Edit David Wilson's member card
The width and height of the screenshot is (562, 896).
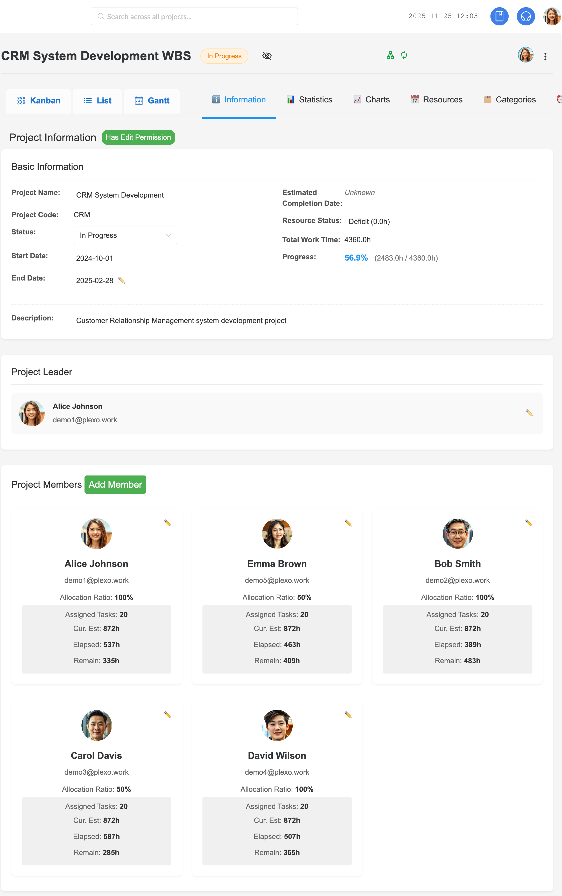coord(348,715)
